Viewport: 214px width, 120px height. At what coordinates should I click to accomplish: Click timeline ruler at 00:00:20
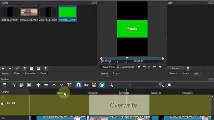[x=156, y=93]
